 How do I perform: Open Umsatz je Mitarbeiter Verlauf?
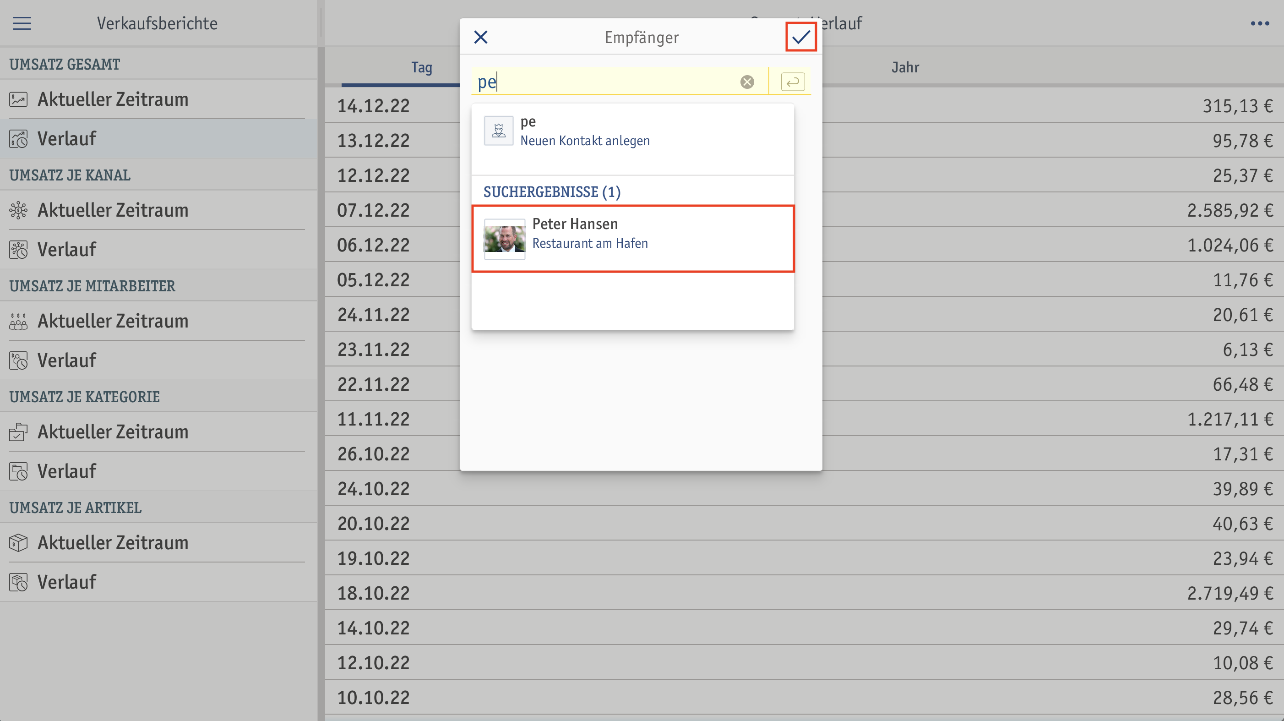158,360
